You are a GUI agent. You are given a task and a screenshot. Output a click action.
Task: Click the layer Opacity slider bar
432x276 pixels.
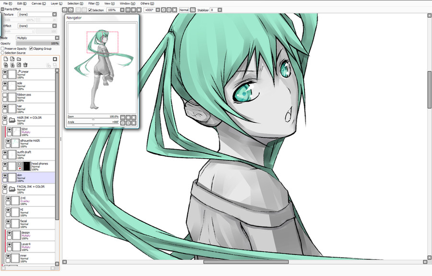pos(37,44)
